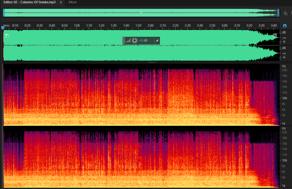Click the upper channel dB scale label
The image size is (292, 189).
[x=284, y=32]
